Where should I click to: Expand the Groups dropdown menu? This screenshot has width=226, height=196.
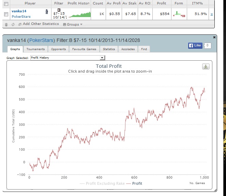pos(72,24)
